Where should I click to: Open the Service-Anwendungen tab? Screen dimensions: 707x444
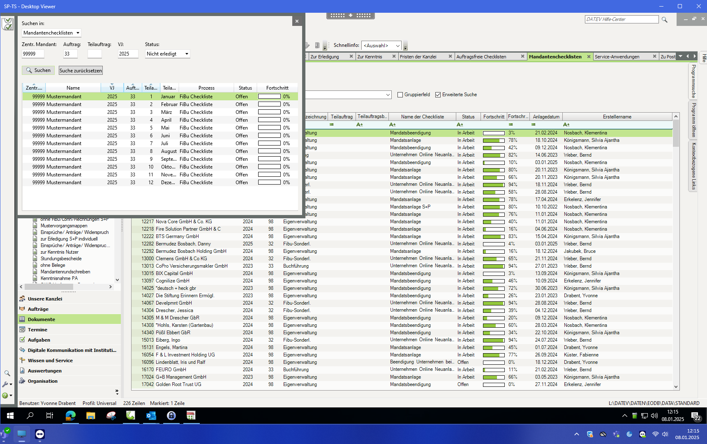pos(617,57)
